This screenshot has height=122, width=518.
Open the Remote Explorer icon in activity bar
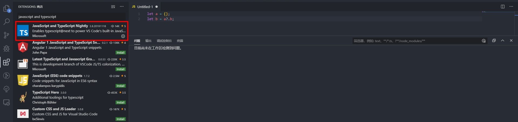(x=6, y=102)
